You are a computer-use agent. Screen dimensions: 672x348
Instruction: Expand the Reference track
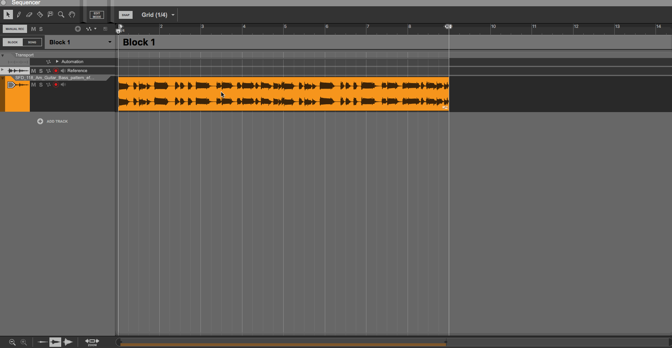pyautogui.click(x=2, y=70)
